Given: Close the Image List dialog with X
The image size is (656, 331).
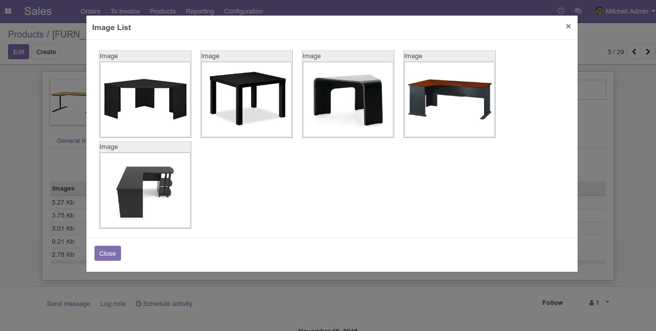Looking at the screenshot, I should (x=568, y=27).
